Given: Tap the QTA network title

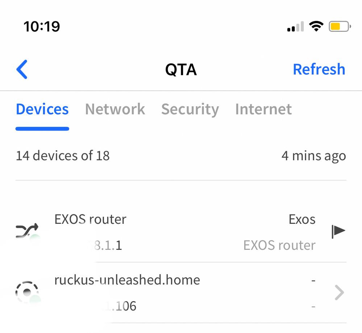Looking at the screenshot, I should (181, 69).
